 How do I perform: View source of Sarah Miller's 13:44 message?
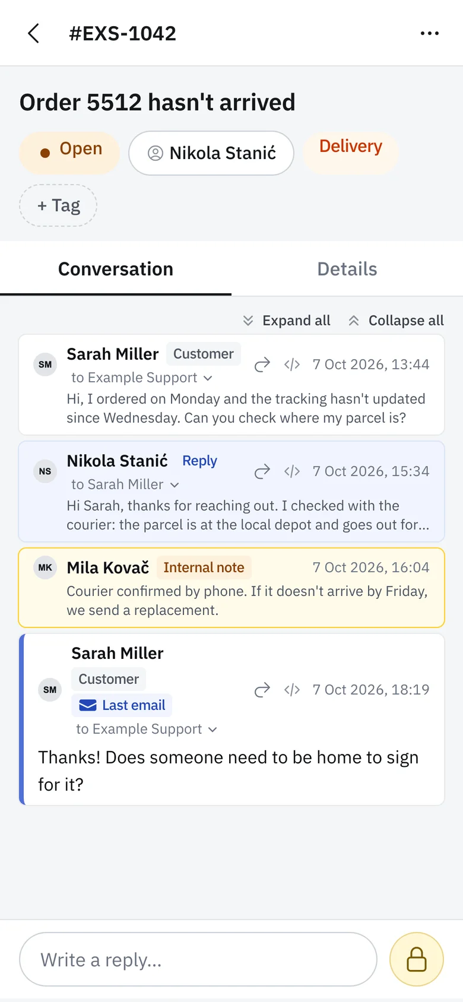(292, 364)
